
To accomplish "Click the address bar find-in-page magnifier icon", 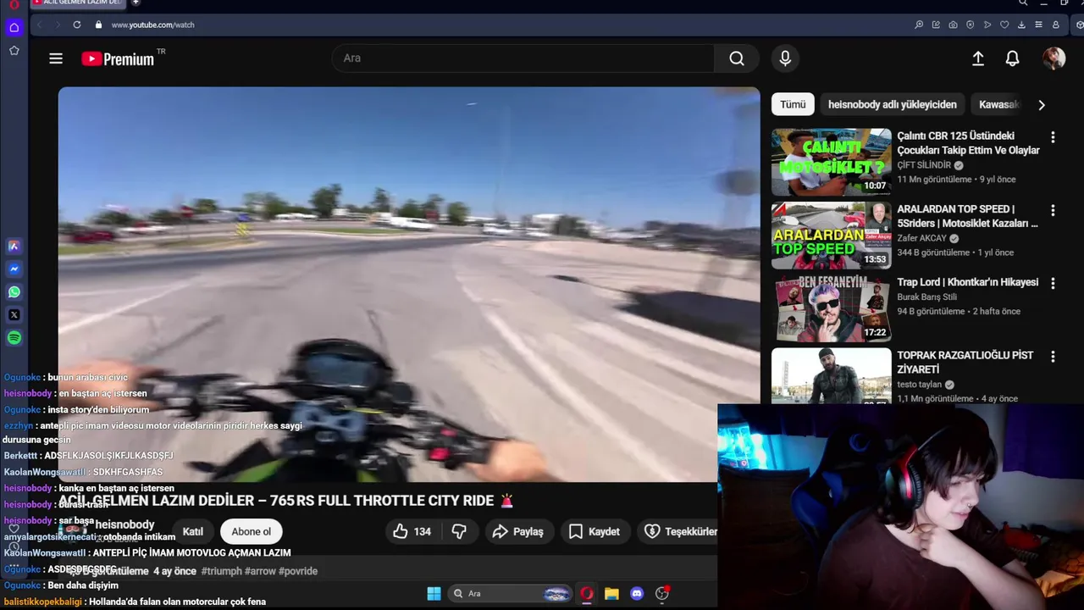I will 919,25.
